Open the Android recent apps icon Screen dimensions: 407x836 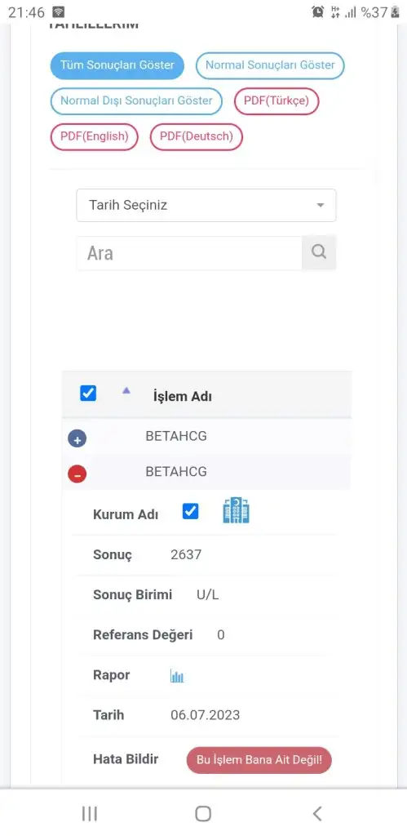90,814
